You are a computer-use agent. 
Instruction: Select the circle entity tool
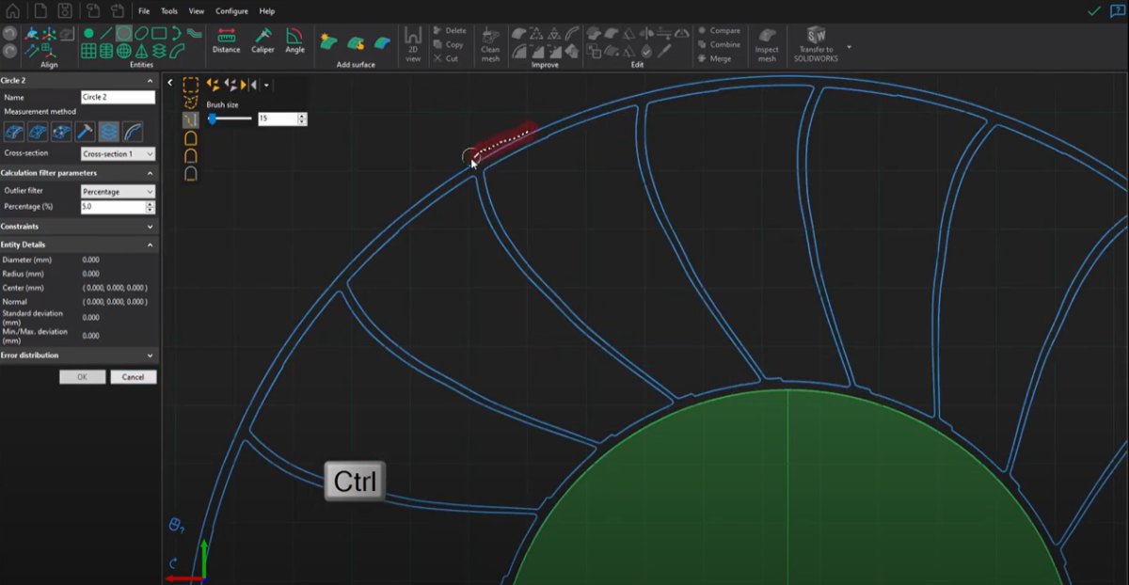click(123, 33)
